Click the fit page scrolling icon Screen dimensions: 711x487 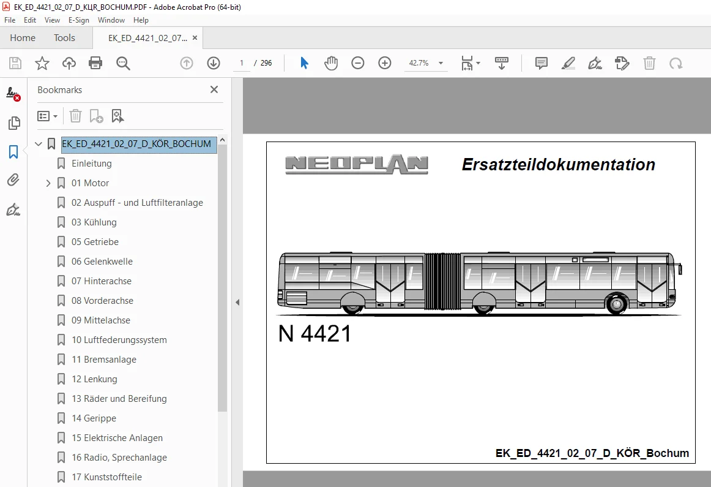click(467, 63)
